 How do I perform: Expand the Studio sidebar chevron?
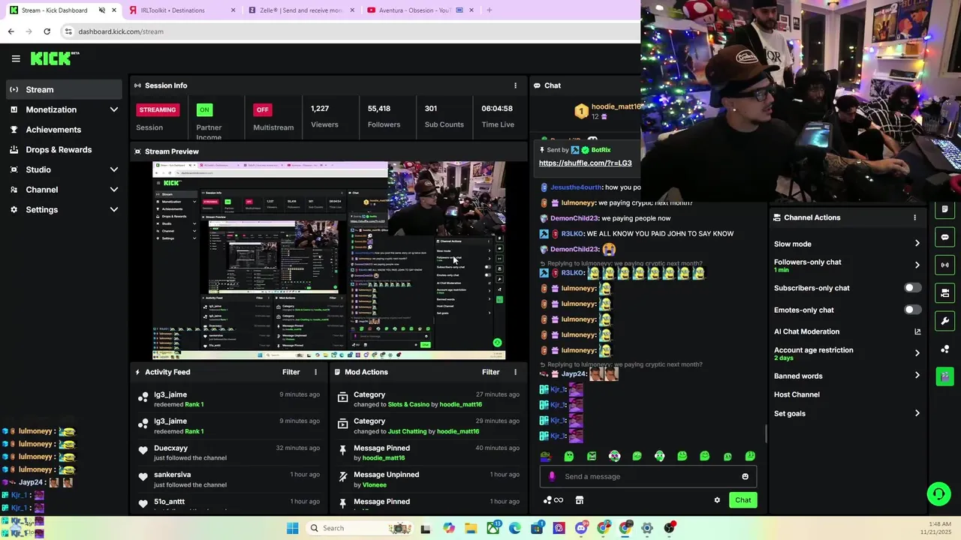pos(114,169)
